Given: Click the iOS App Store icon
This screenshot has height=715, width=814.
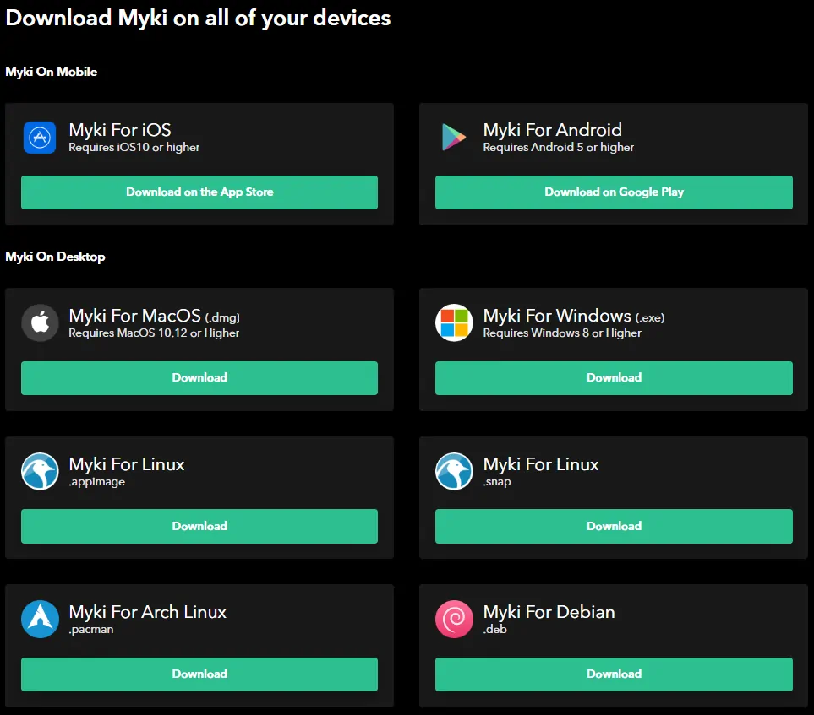Looking at the screenshot, I should [40, 138].
